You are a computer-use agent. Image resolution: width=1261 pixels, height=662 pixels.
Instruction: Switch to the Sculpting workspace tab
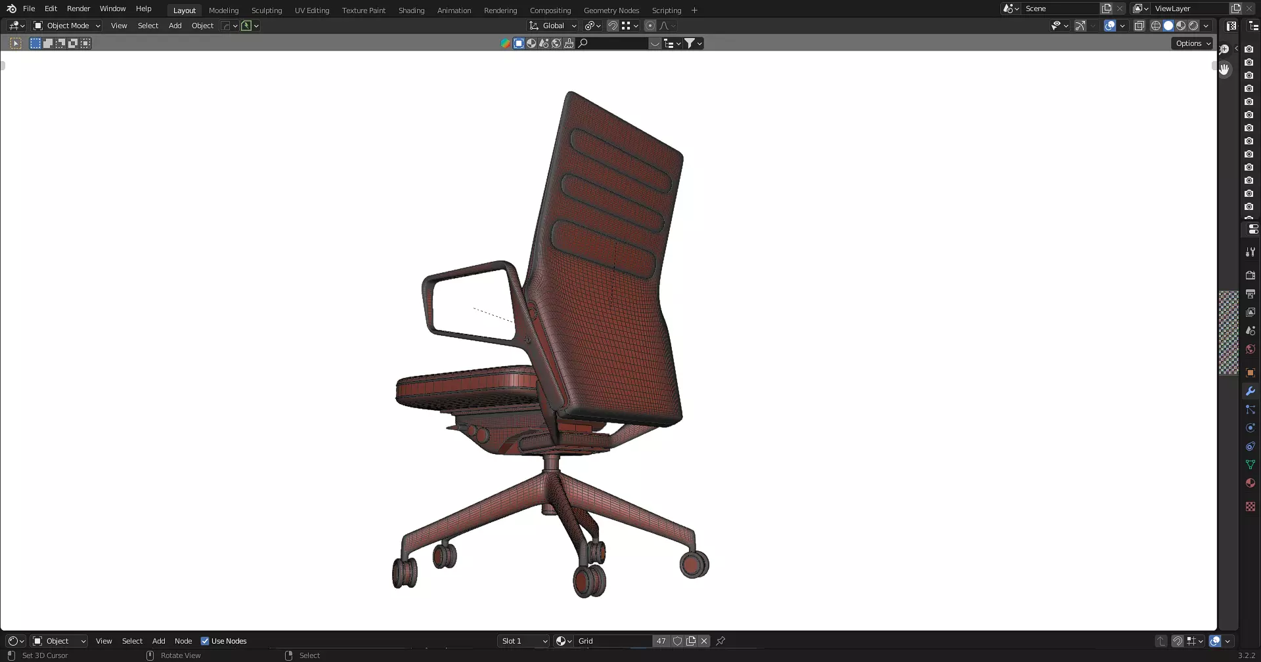tap(267, 10)
